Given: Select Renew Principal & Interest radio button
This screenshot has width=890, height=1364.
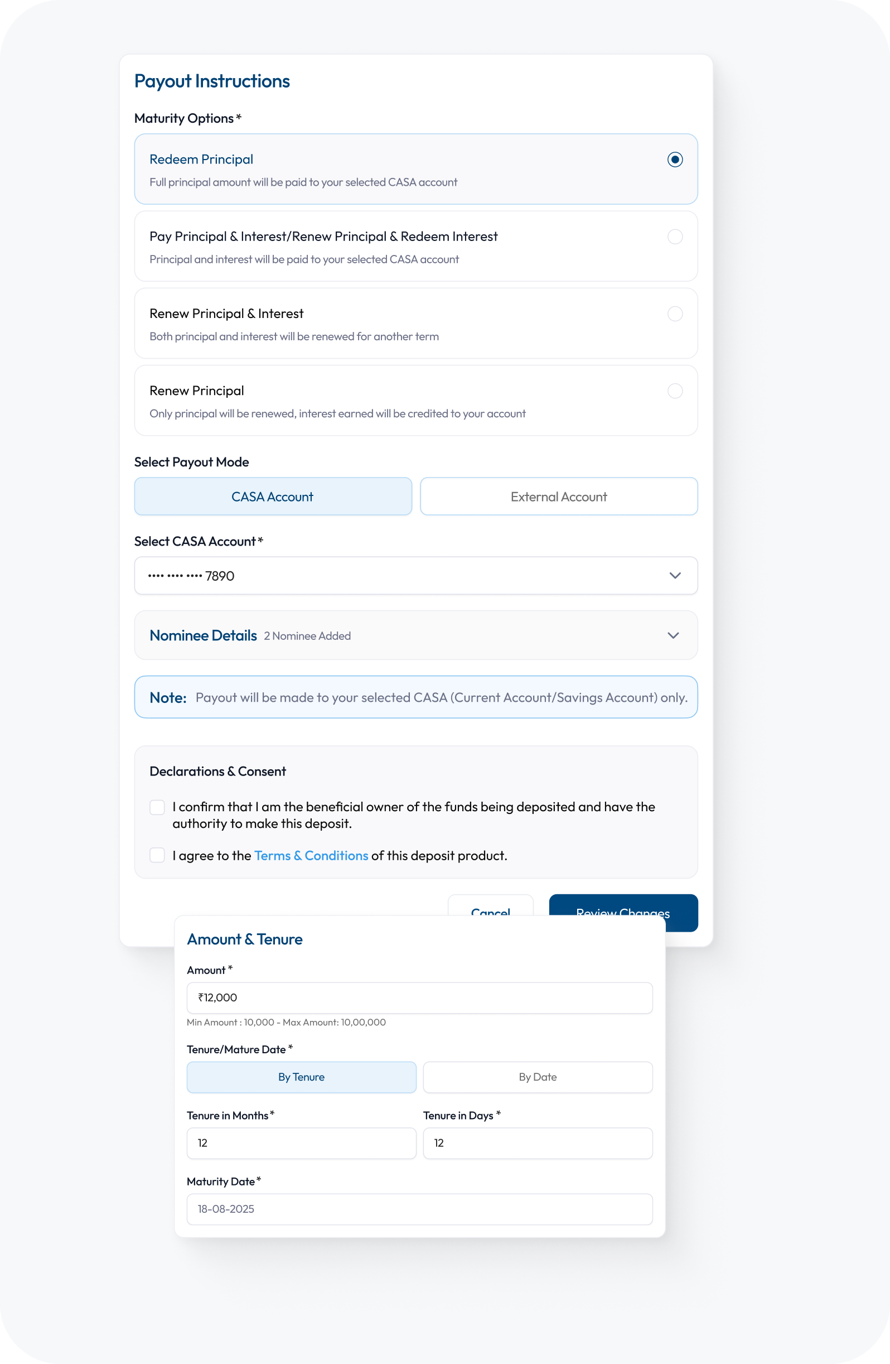Looking at the screenshot, I should point(675,314).
